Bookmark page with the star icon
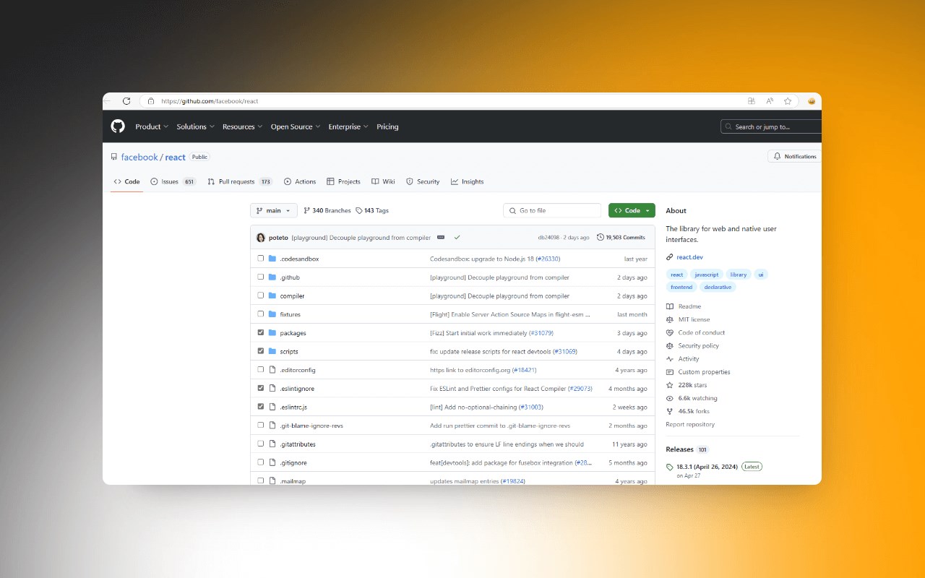The height and width of the screenshot is (578, 925). (x=788, y=101)
